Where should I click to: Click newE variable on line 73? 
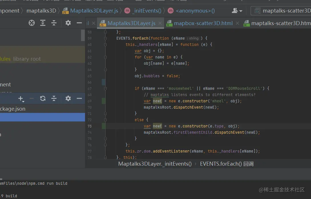coord(157,126)
